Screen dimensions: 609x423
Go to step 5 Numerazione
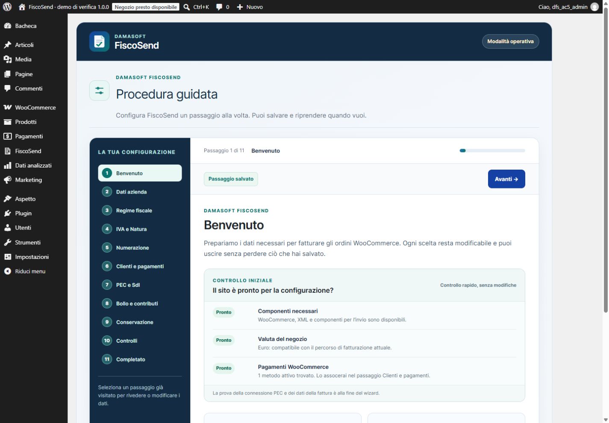[x=140, y=248]
